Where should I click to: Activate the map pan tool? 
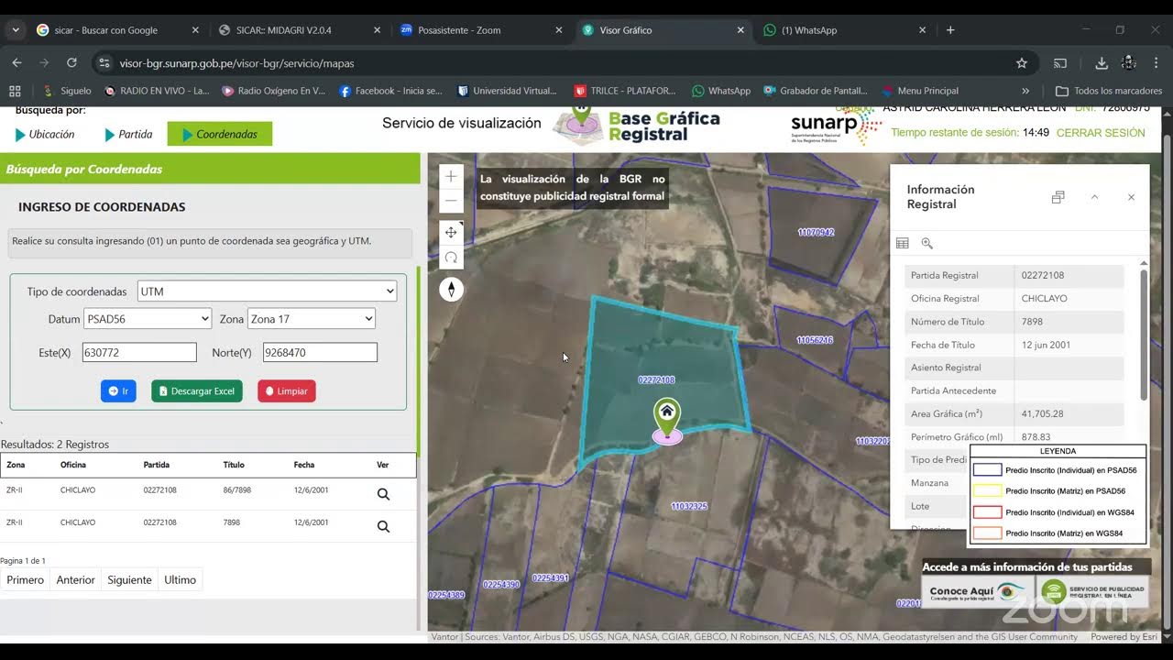click(x=451, y=233)
